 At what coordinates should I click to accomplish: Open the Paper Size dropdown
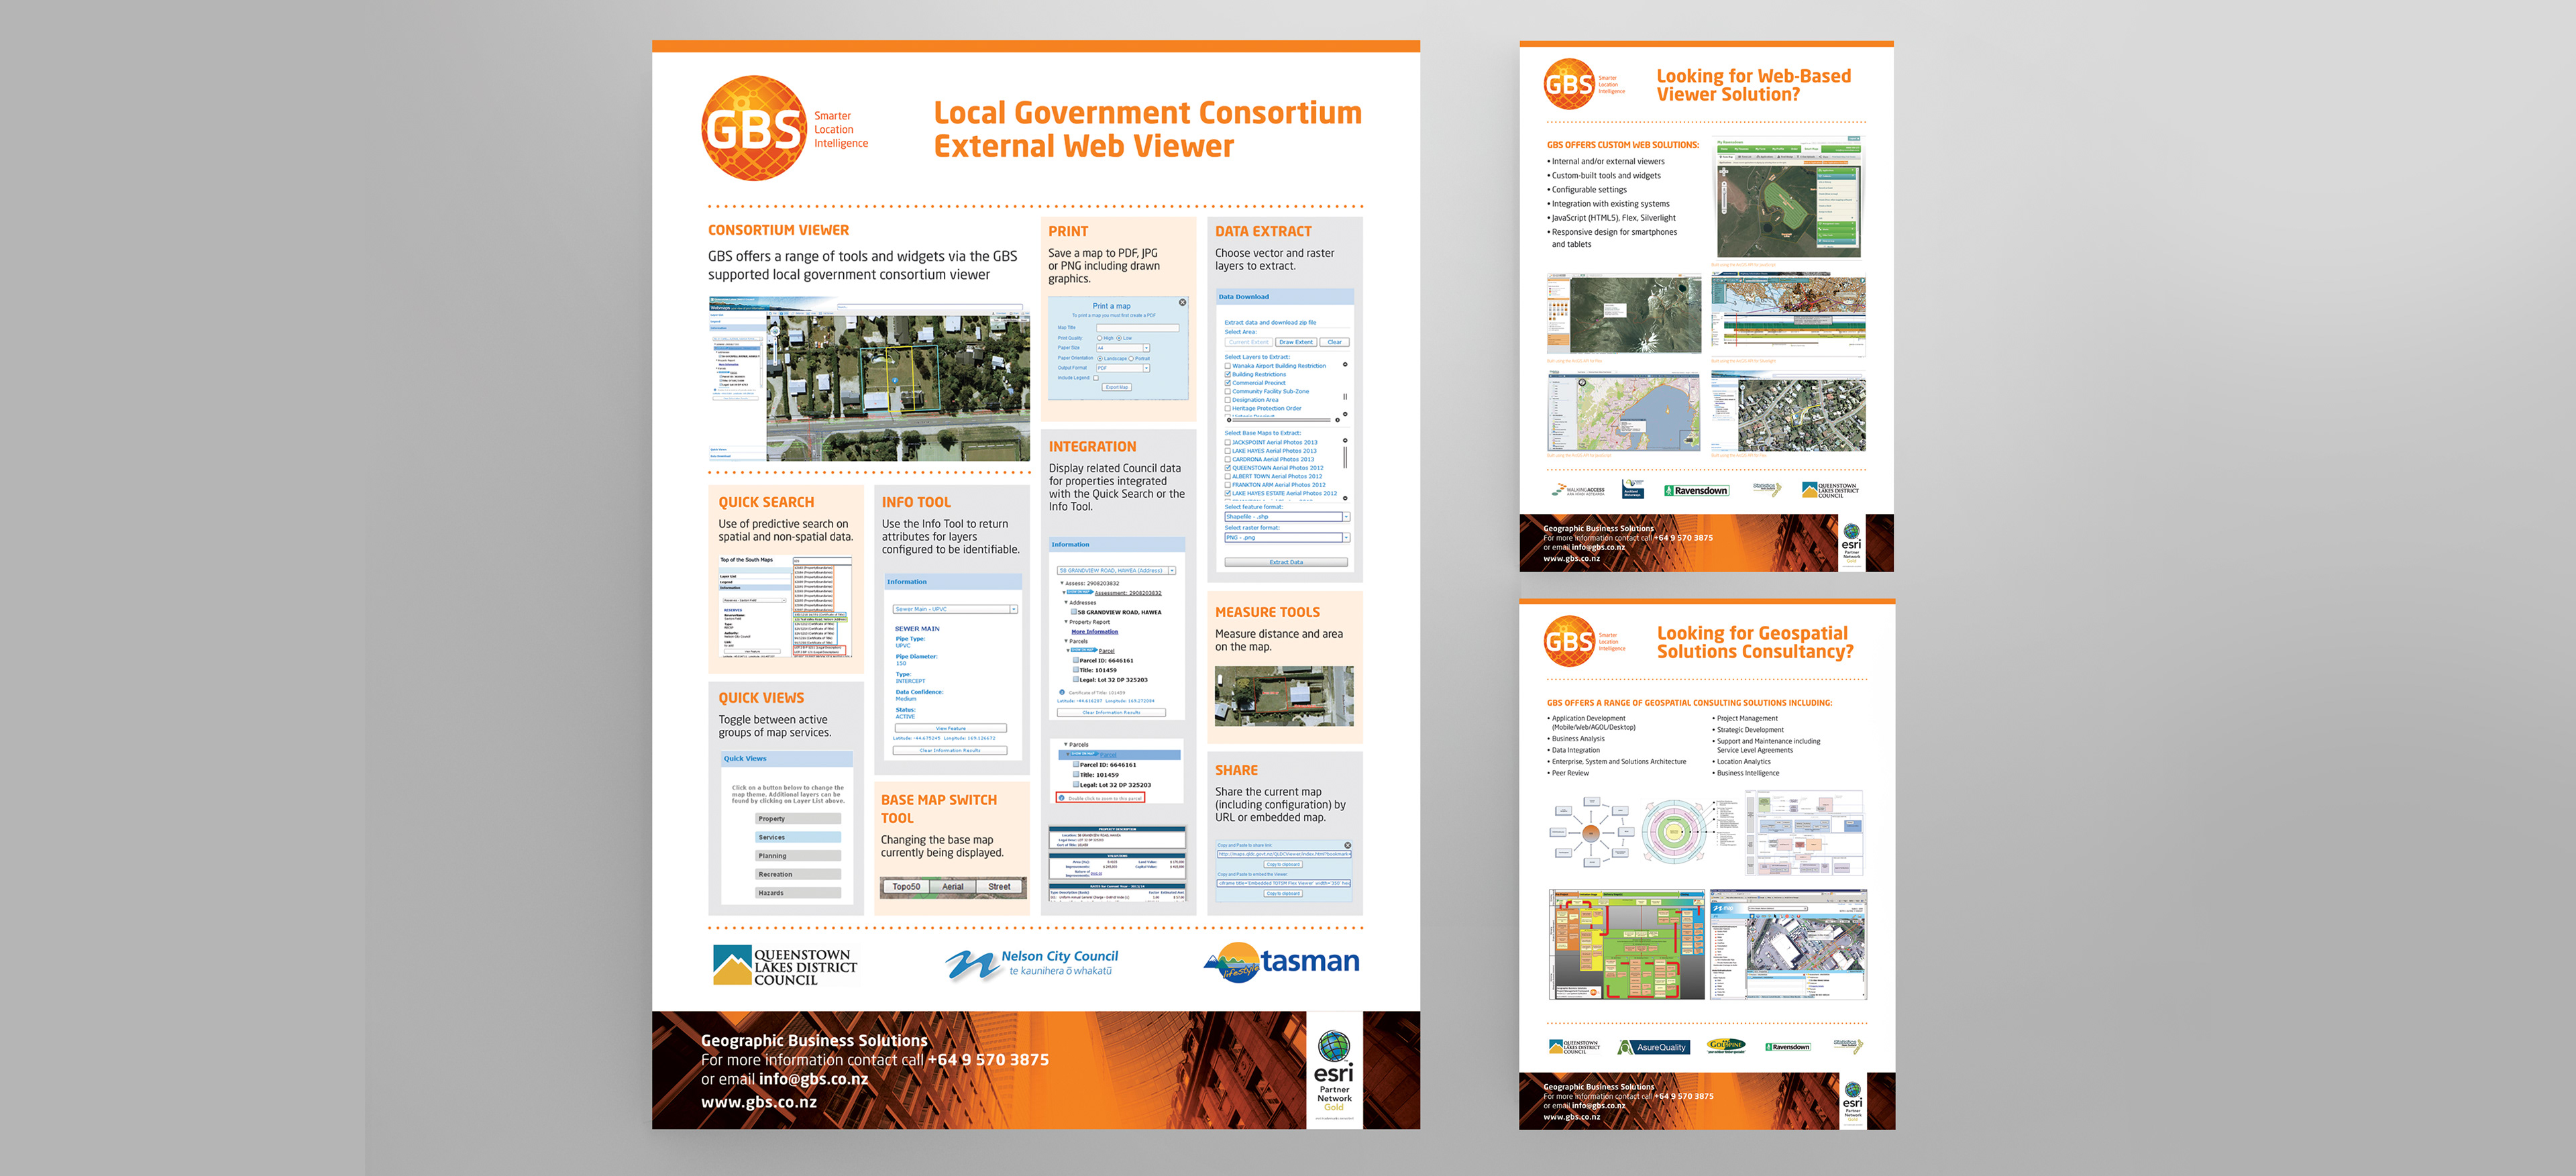pyautogui.click(x=1146, y=348)
